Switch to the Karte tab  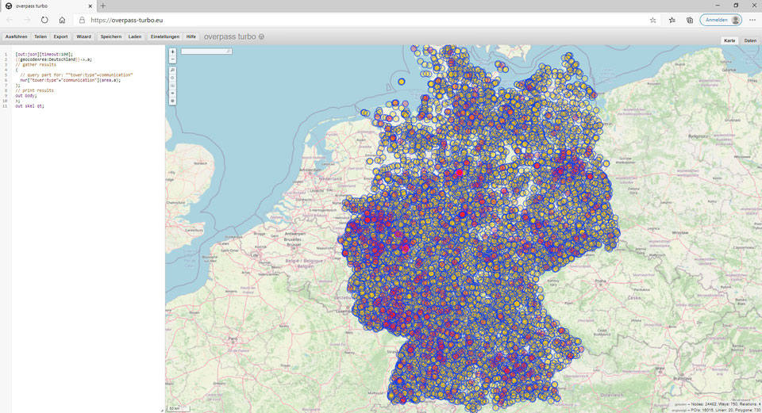729,40
